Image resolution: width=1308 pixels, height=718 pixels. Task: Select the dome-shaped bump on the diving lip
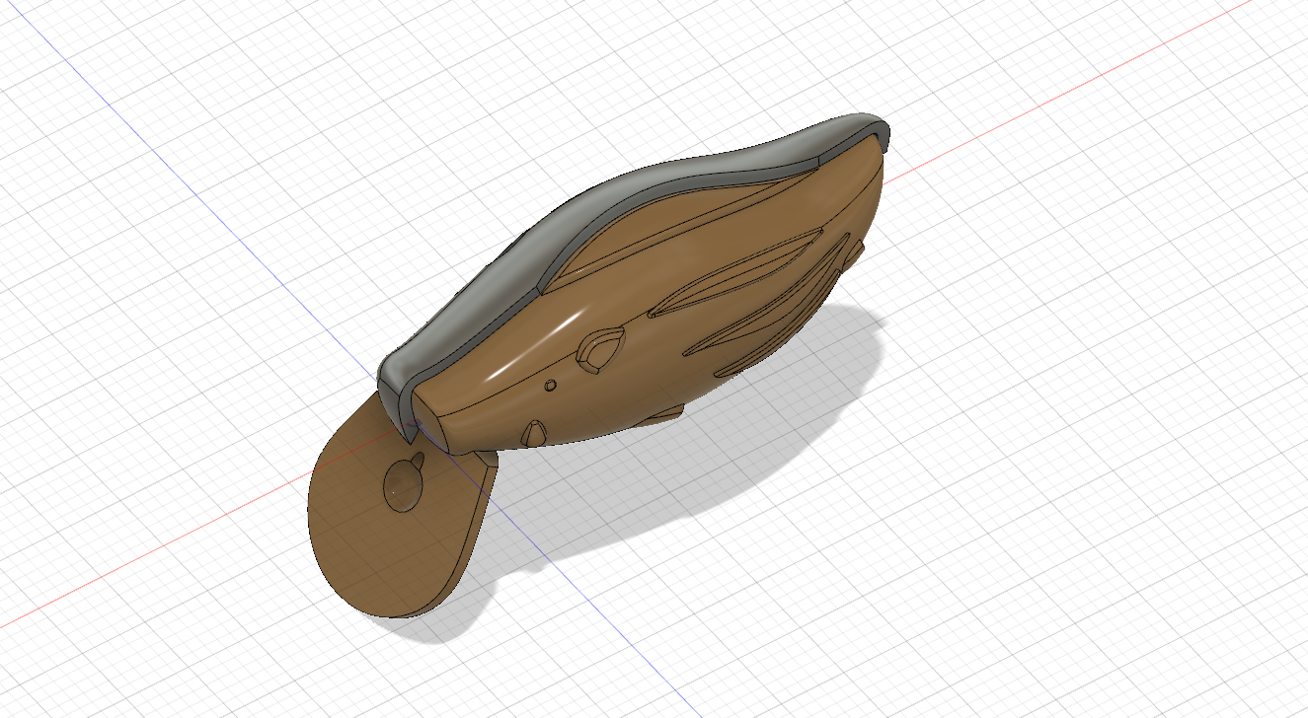click(x=404, y=486)
